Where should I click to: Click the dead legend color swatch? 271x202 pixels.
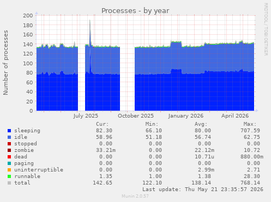(9, 157)
